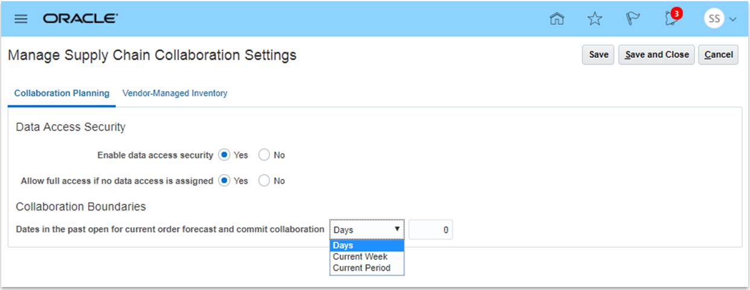Open Favorites star icon
This screenshot has width=750, height=290.
tap(595, 19)
